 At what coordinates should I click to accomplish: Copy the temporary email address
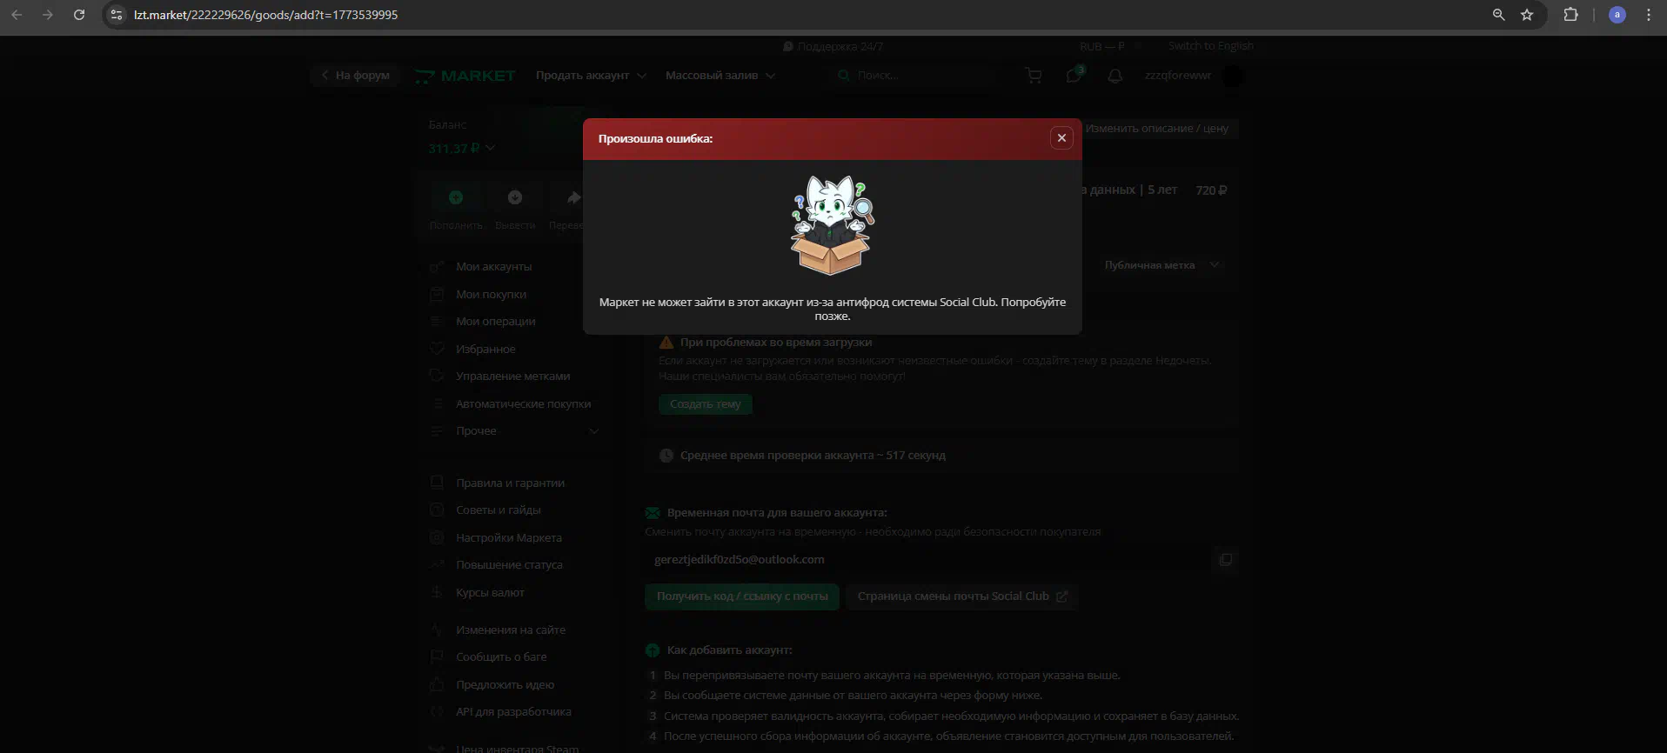click(x=1225, y=560)
